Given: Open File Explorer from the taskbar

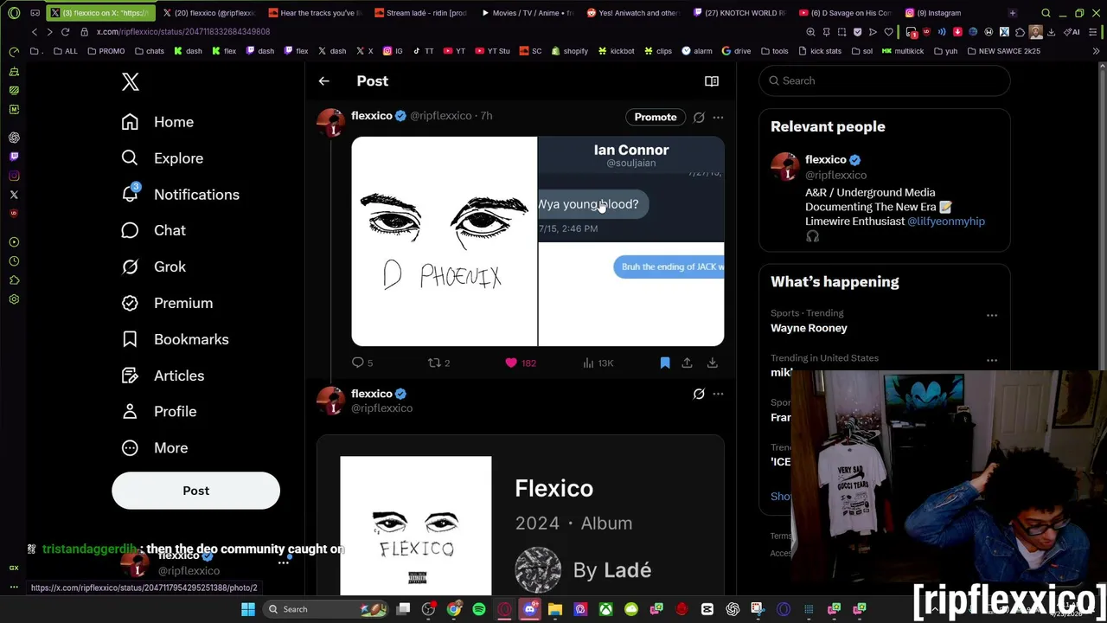Looking at the screenshot, I should 555,609.
